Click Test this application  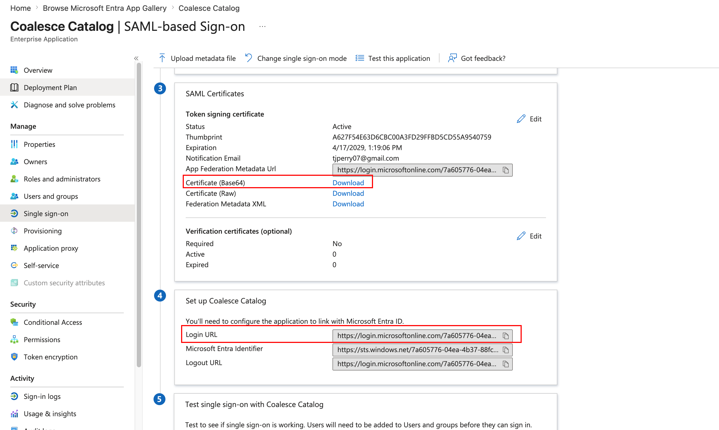point(399,58)
